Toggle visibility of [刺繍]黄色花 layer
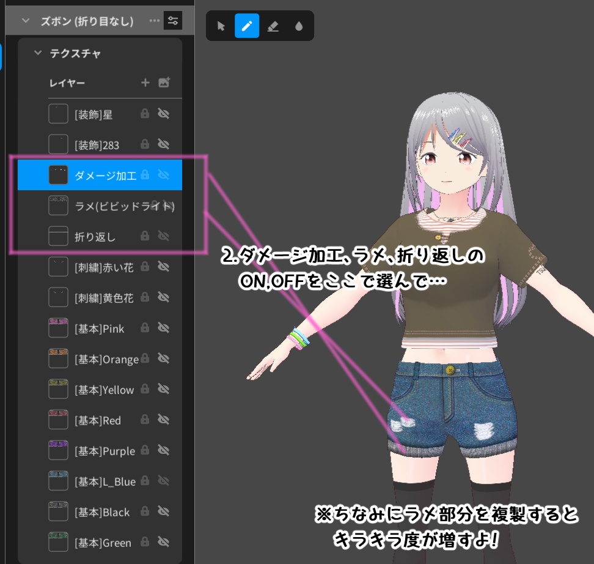Image resolution: width=594 pixels, height=564 pixels. pyautogui.click(x=163, y=297)
